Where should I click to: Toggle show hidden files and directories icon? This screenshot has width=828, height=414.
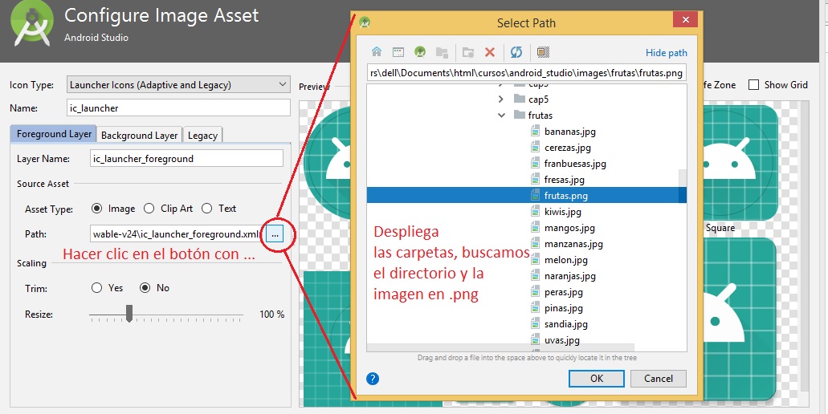[x=543, y=52]
